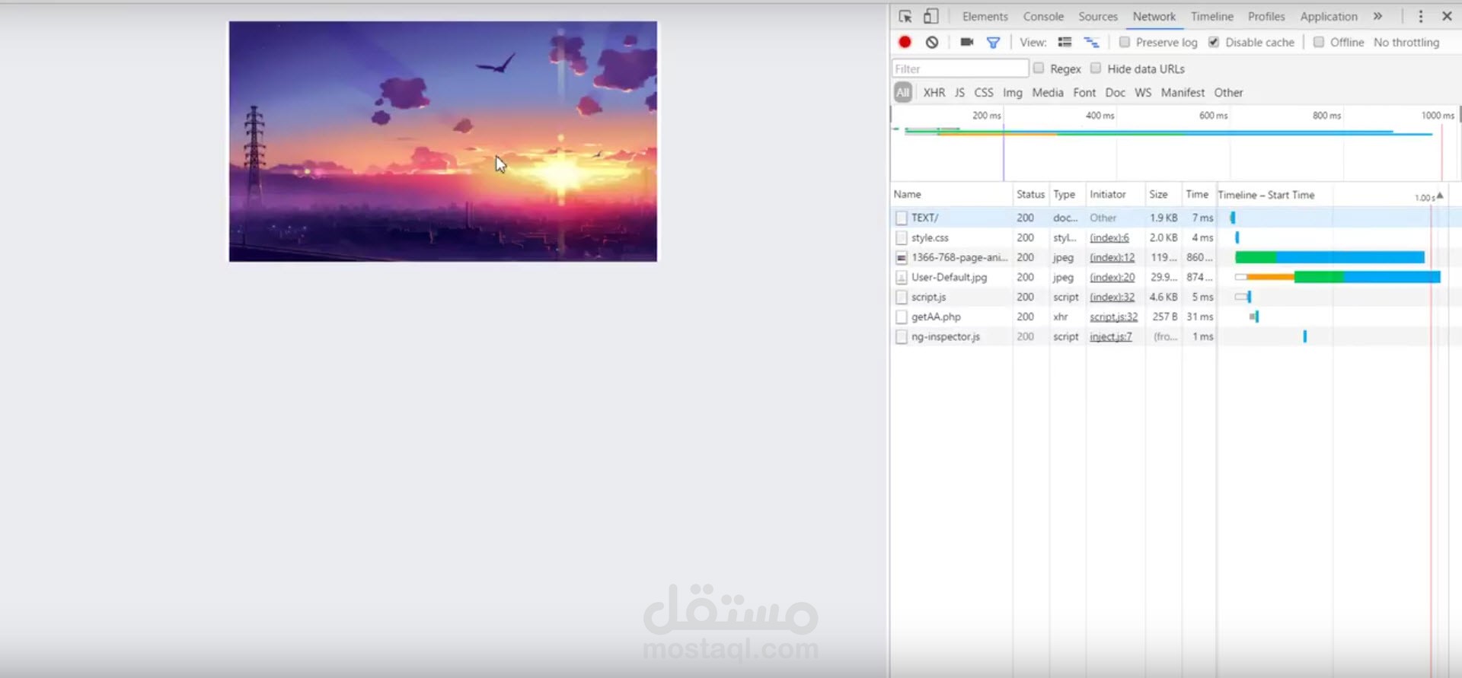The image size is (1462, 678).
Task: Filter requests by Media
Action: [x=1048, y=92]
